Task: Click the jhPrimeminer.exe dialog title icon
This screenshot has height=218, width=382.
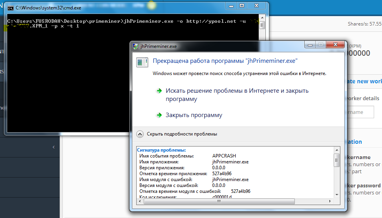Action: [x=136, y=46]
